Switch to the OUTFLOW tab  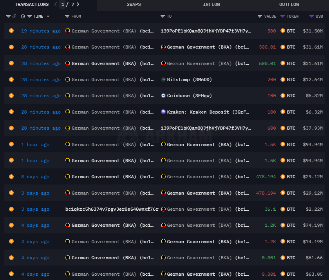[289, 5]
